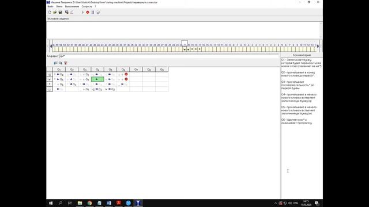The width and height of the screenshot is (369, 207).
Task: Click the second table icon to insert a column
Action: 61,63
